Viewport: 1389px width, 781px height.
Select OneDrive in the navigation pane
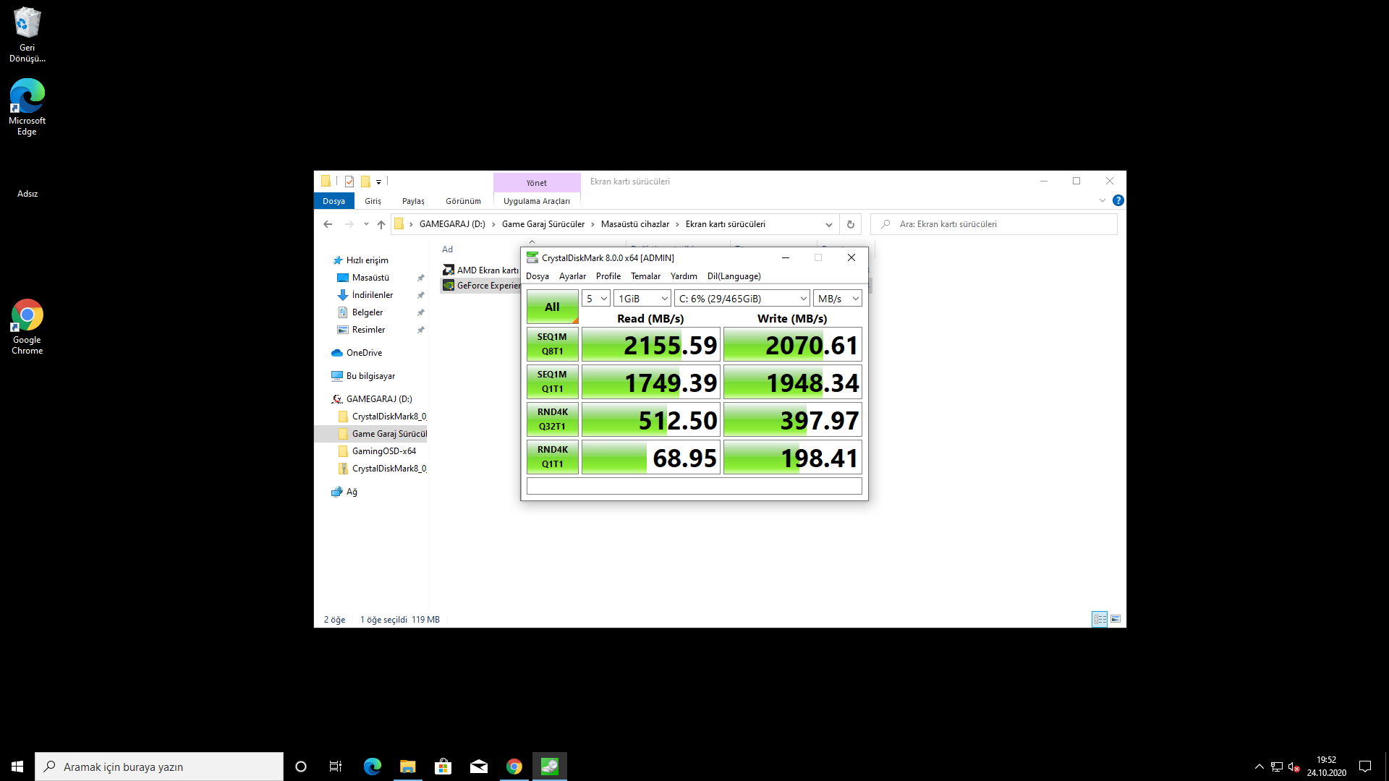point(364,353)
